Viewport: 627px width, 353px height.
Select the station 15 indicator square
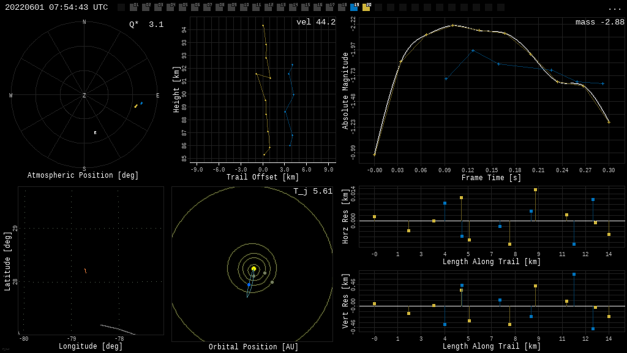(305, 7)
